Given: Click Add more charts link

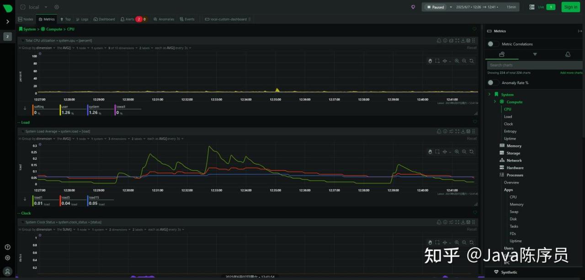Looking at the screenshot, I should (x=571, y=73).
